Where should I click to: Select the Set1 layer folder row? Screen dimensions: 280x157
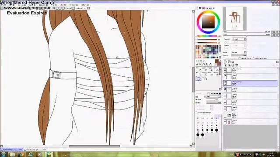tap(250, 115)
